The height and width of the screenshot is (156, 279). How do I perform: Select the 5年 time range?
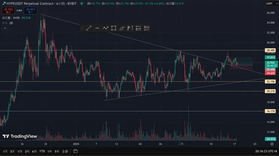tap(57, 151)
